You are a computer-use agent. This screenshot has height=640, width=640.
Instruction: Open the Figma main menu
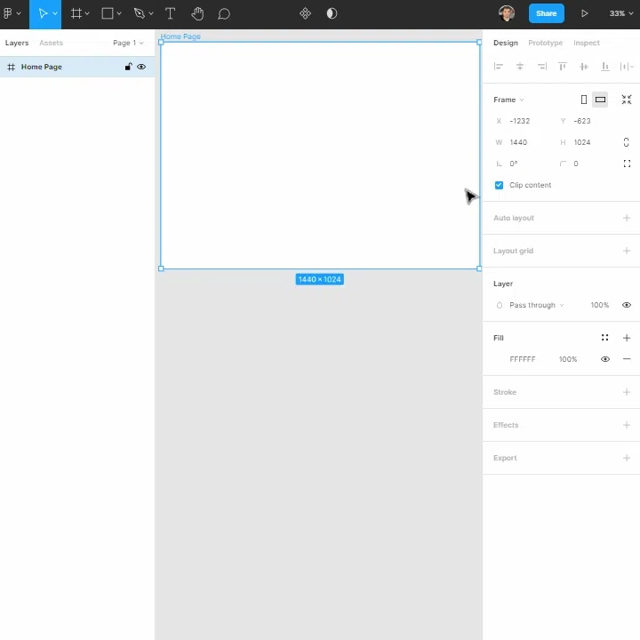click(x=12, y=13)
